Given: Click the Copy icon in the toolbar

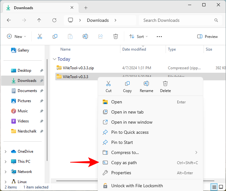Looking at the screenshot, I should 55,36.
